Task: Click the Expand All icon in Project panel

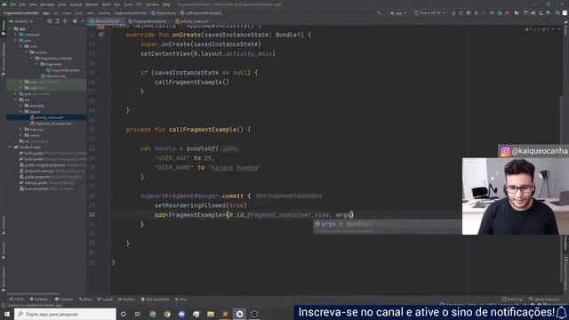Action: tap(57, 21)
